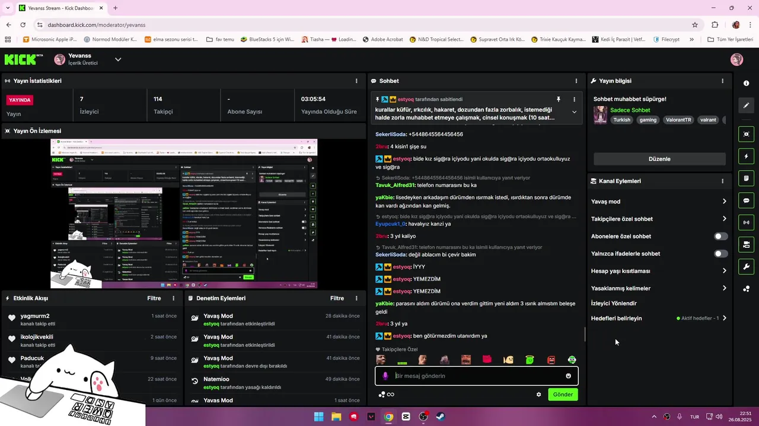
Task: Click the purple microphone icon in chat input
Action: (385, 376)
